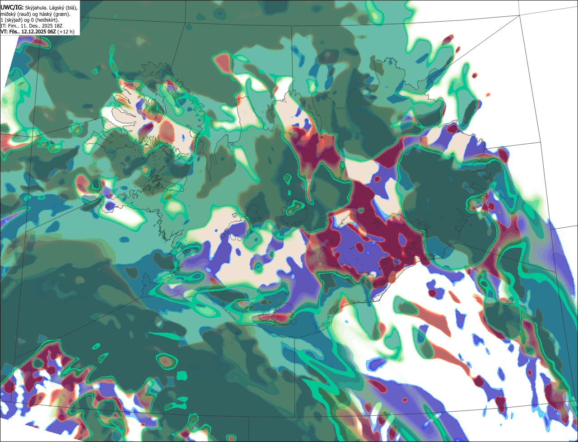Image resolution: width=578 pixels, height=442 pixels.
Task: Click the '(+12 h)' forecast offset text
Action: 66,32
